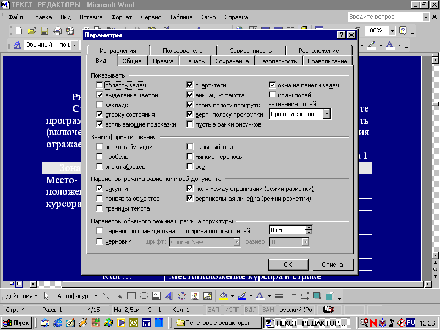Click the 3-D Style icon
This screenshot has height=330, width=440.
pyautogui.click(x=329, y=296)
